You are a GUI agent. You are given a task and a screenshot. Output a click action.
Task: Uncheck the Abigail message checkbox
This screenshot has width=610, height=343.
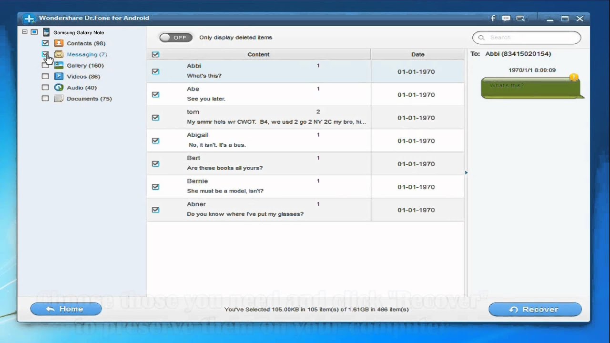[155, 141]
